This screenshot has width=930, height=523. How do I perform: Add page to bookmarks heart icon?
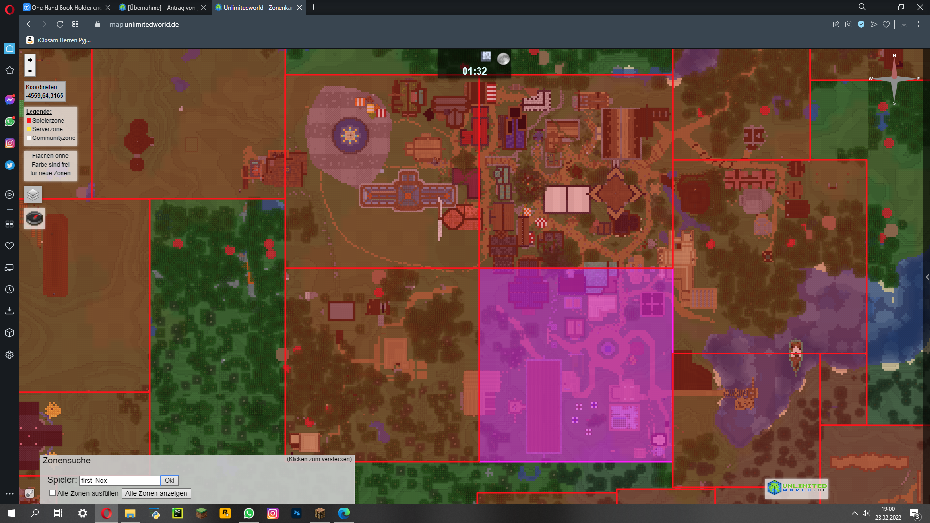pyautogui.click(x=886, y=24)
